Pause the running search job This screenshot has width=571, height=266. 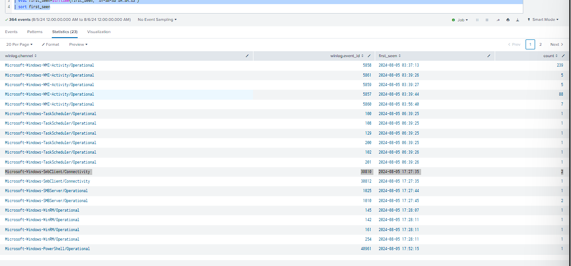pyautogui.click(x=477, y=20)
